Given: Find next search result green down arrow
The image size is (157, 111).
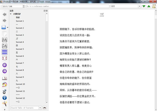Looking at the screenshot, I should (x=144, y=6).
